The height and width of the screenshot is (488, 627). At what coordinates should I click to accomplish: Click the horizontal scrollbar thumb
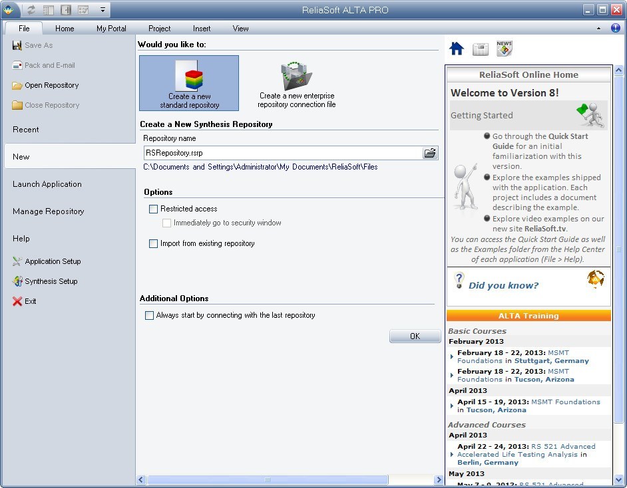(268, 479)
